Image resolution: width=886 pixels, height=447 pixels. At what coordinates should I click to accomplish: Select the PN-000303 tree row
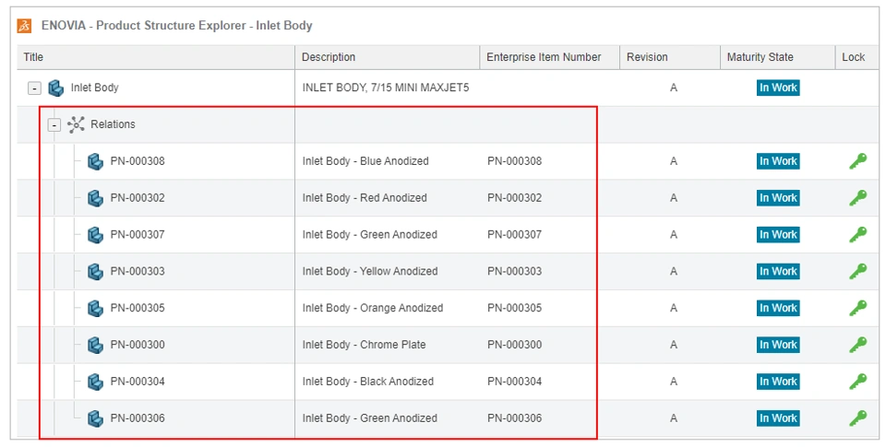(138, 272)
